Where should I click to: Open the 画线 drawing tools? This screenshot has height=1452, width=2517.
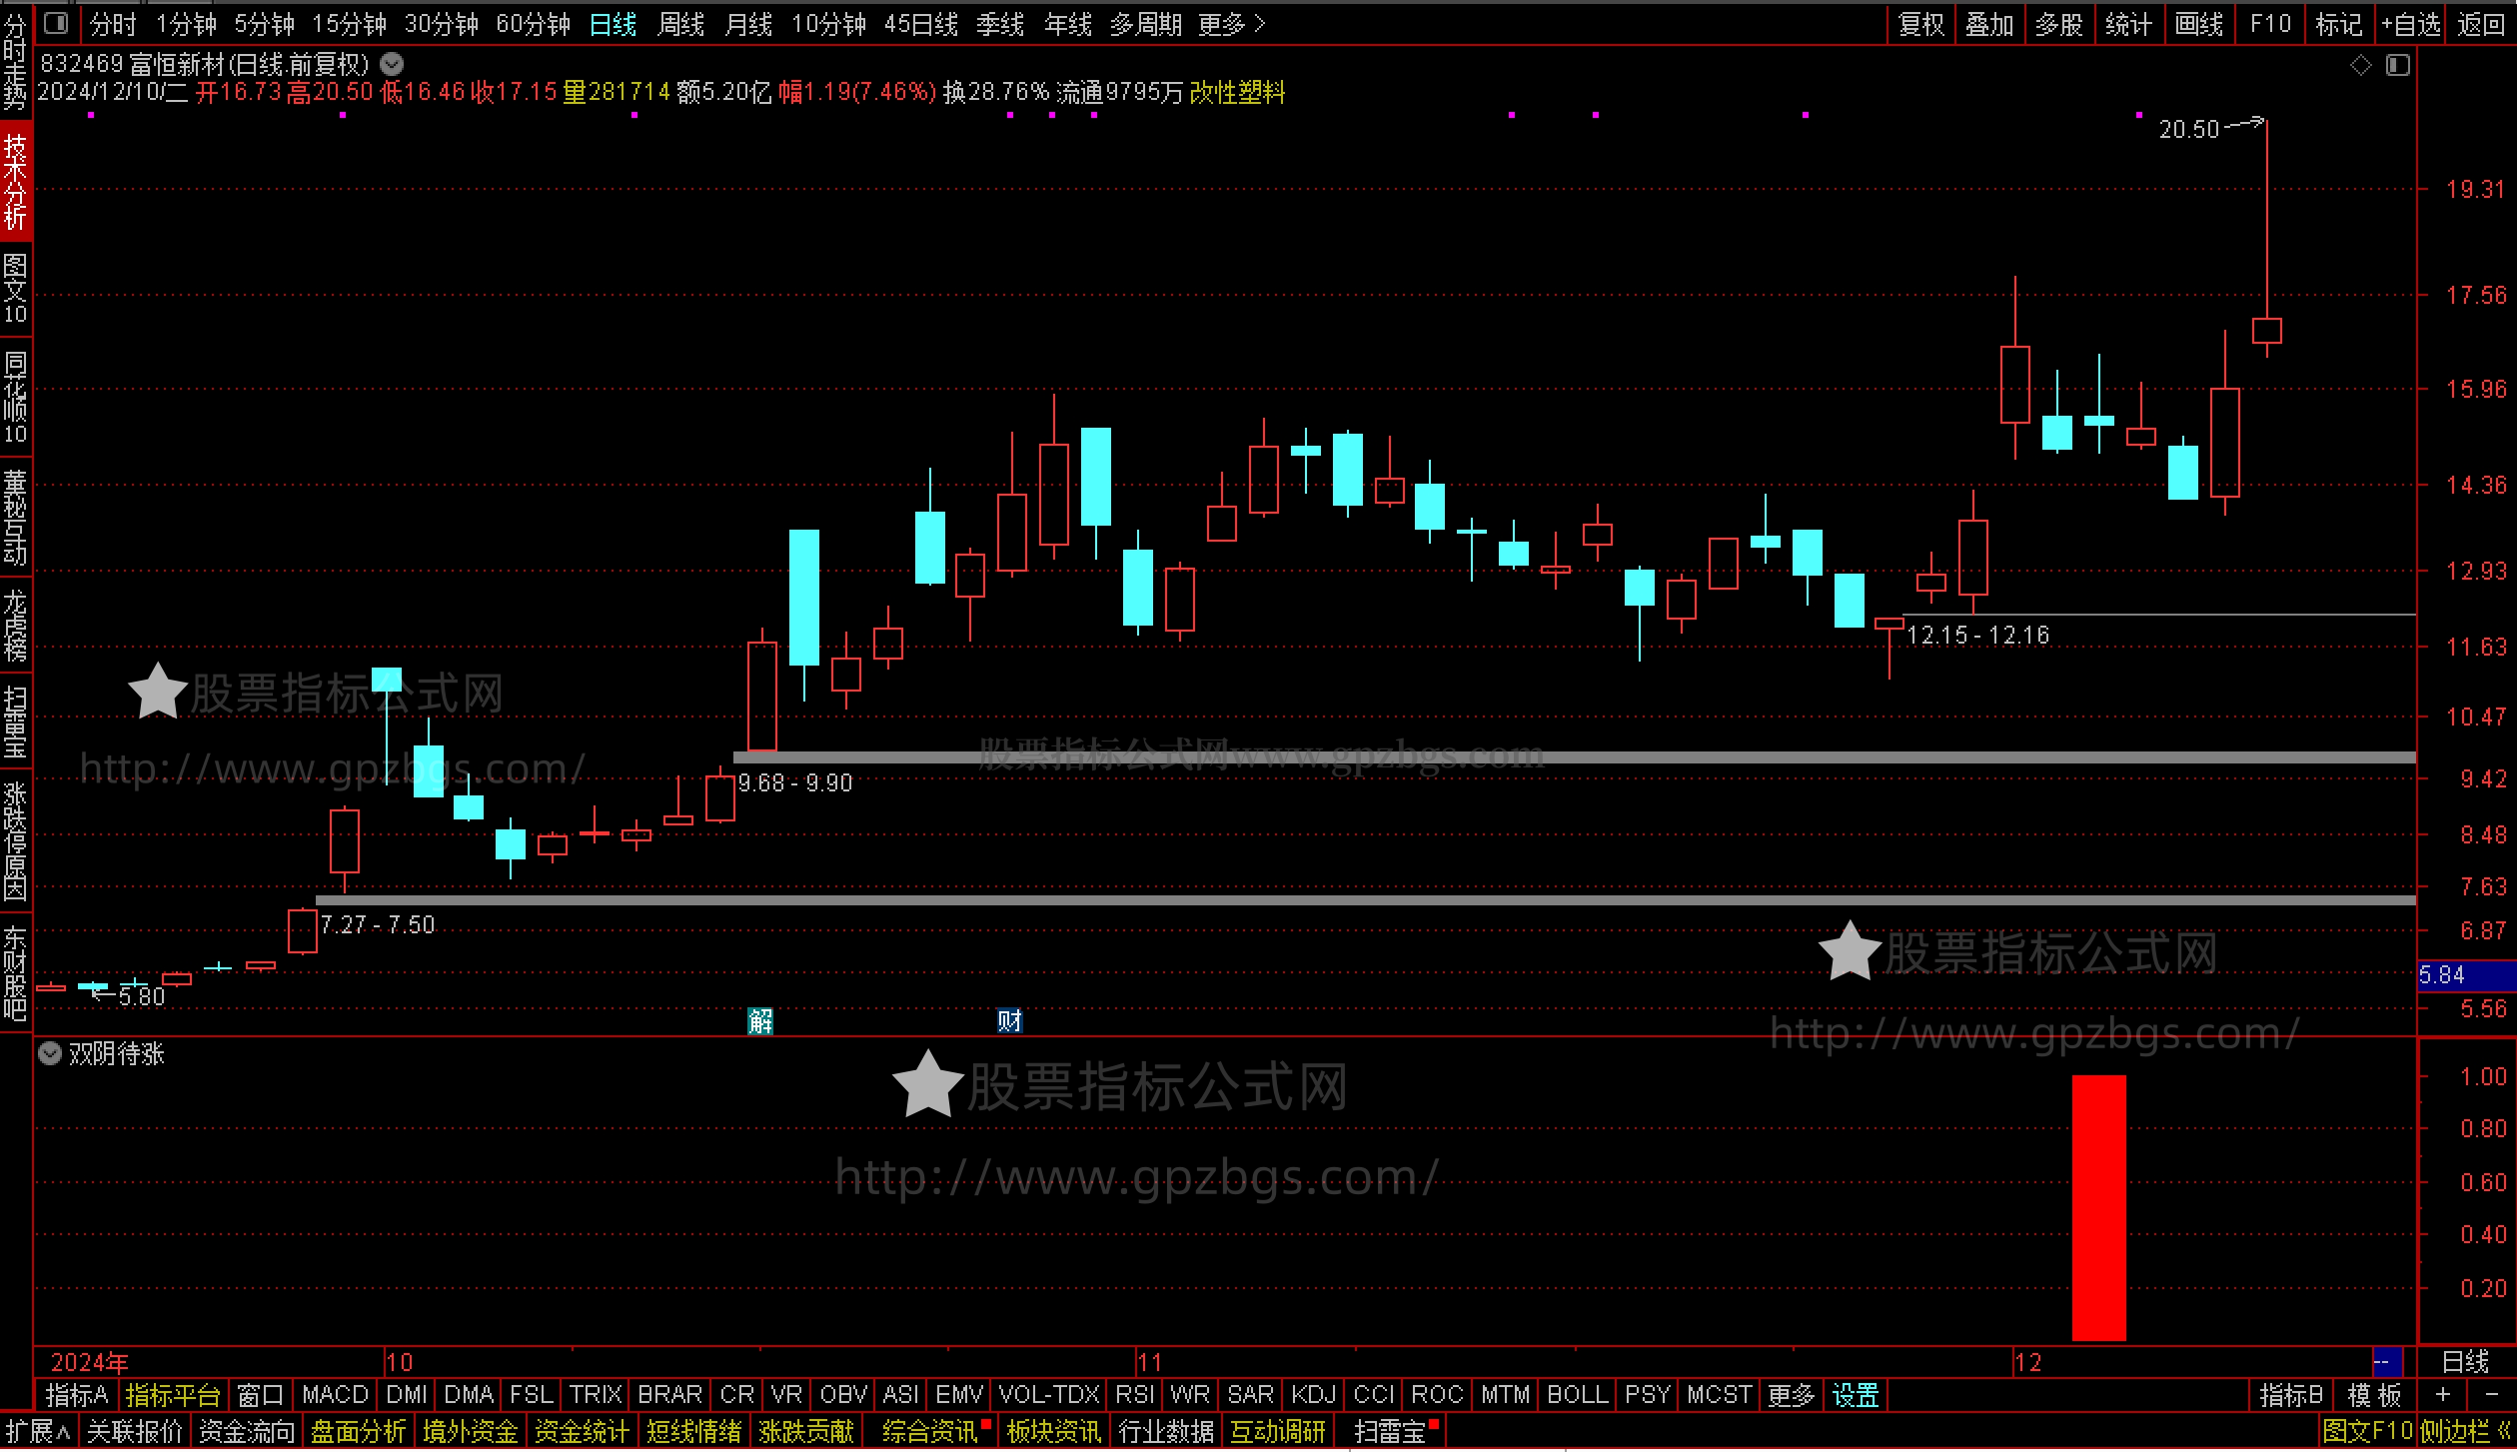tap(2198, 24)
